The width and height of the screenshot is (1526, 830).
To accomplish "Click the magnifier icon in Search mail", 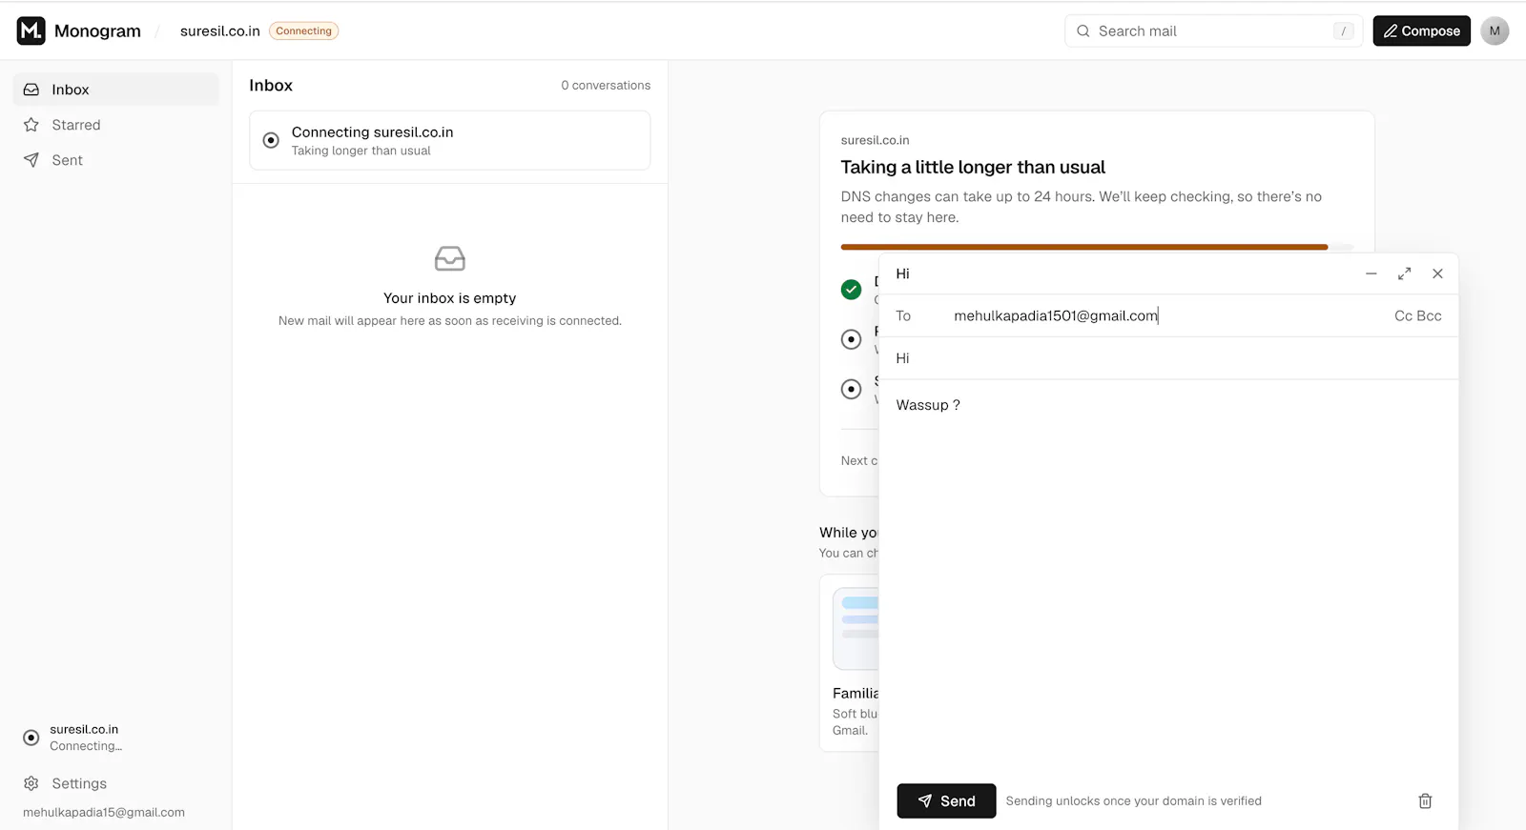I will pos(1083,31).
